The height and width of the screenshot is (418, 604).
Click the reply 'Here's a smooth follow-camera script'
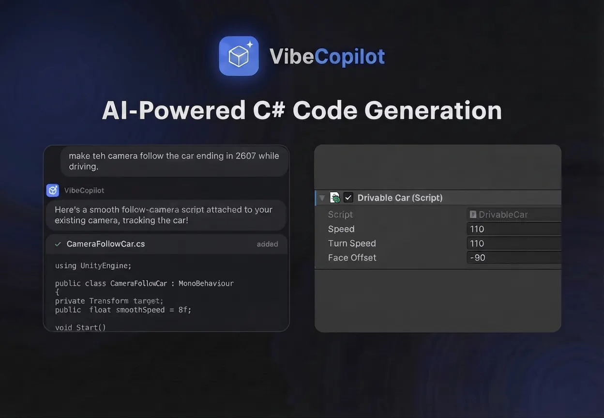pos(166,215)
